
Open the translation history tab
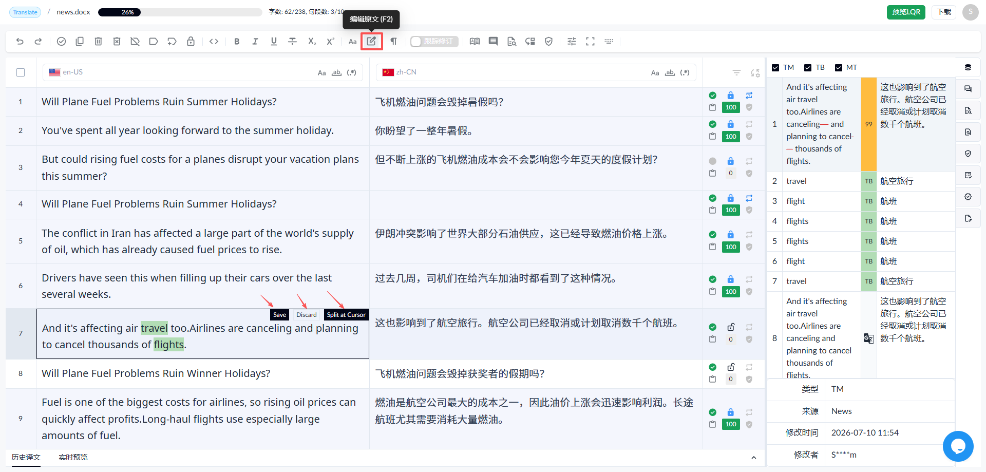[x=26, y=457]
